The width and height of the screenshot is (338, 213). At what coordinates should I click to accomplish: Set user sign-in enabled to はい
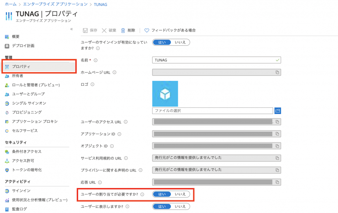click(x=162, y=42)
